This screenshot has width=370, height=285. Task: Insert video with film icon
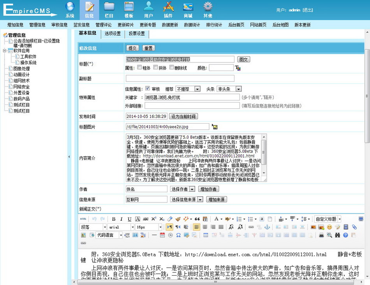tap(346, 227)
